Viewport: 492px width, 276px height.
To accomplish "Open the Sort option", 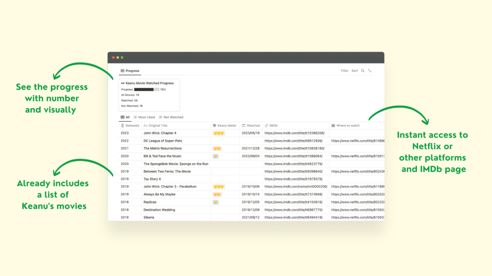I will [x=354, y=71].
